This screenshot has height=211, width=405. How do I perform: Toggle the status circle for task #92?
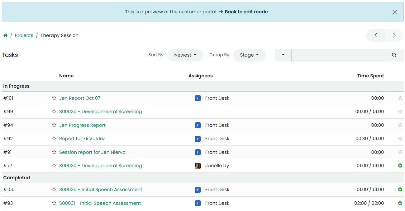(400, 139)
